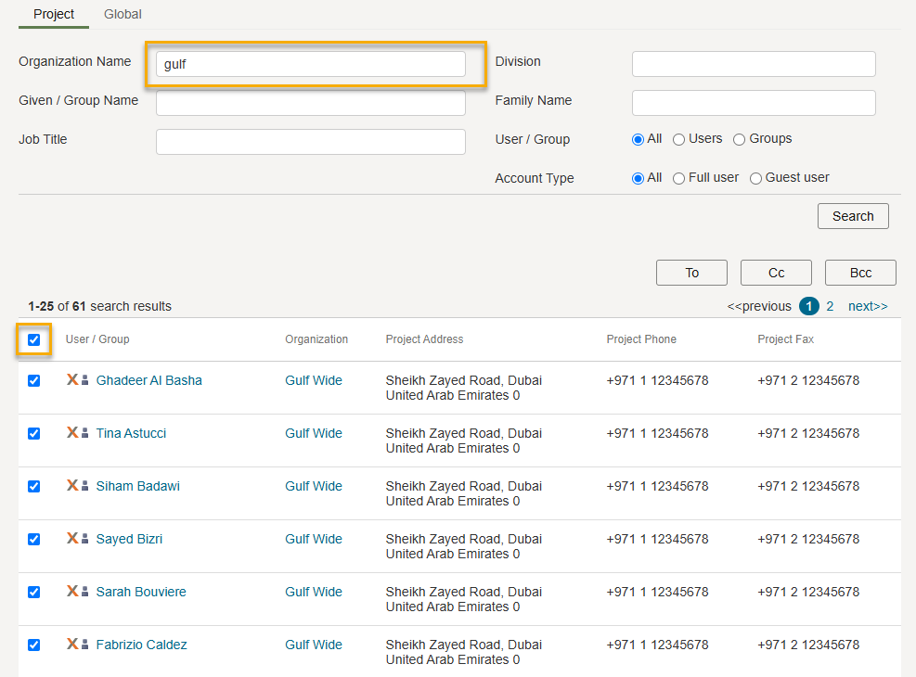Click the Bcc button
Image resolution: width=916 pixels, height=677 pixels.
860,273
